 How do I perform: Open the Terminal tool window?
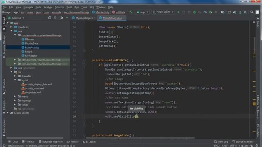(28, 142)
